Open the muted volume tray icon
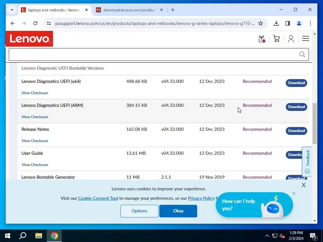 (x=282, y=236)
